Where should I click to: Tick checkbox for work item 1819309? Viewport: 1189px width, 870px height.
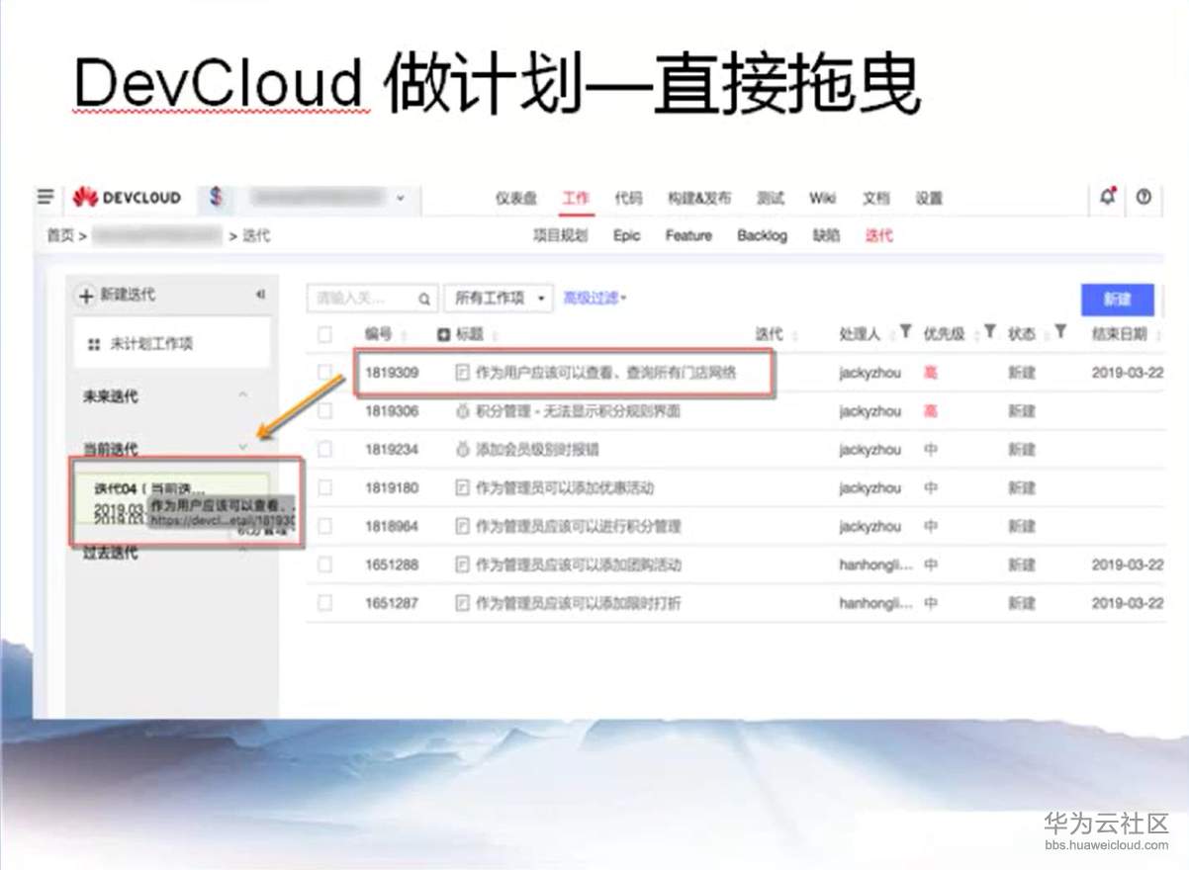point(324,373)
